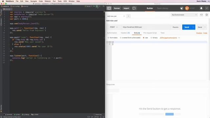Open the WebStorm Run menu

click(54, 1)
